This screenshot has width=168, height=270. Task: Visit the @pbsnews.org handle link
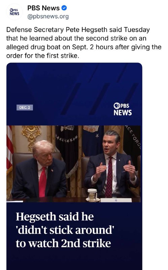(x=48, y=17)
